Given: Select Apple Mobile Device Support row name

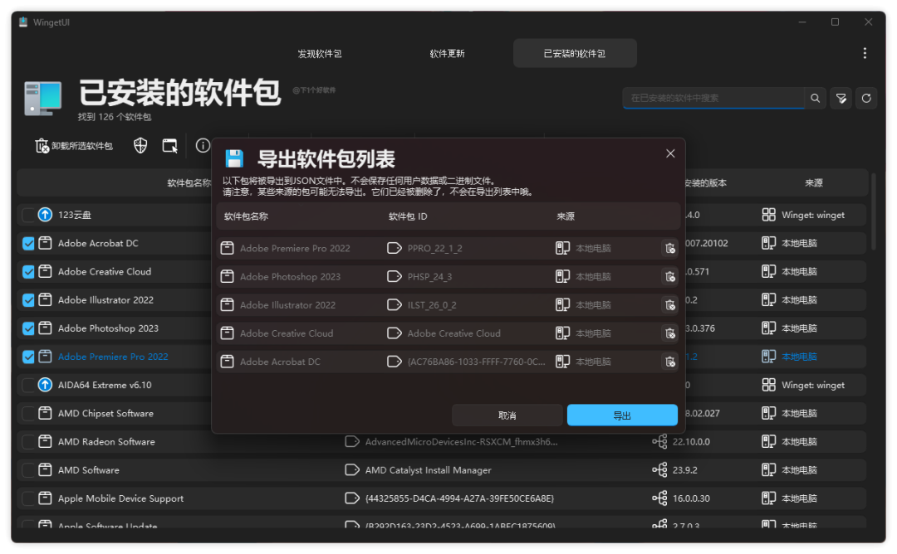Looking at the screenshot, I should 120,498.
